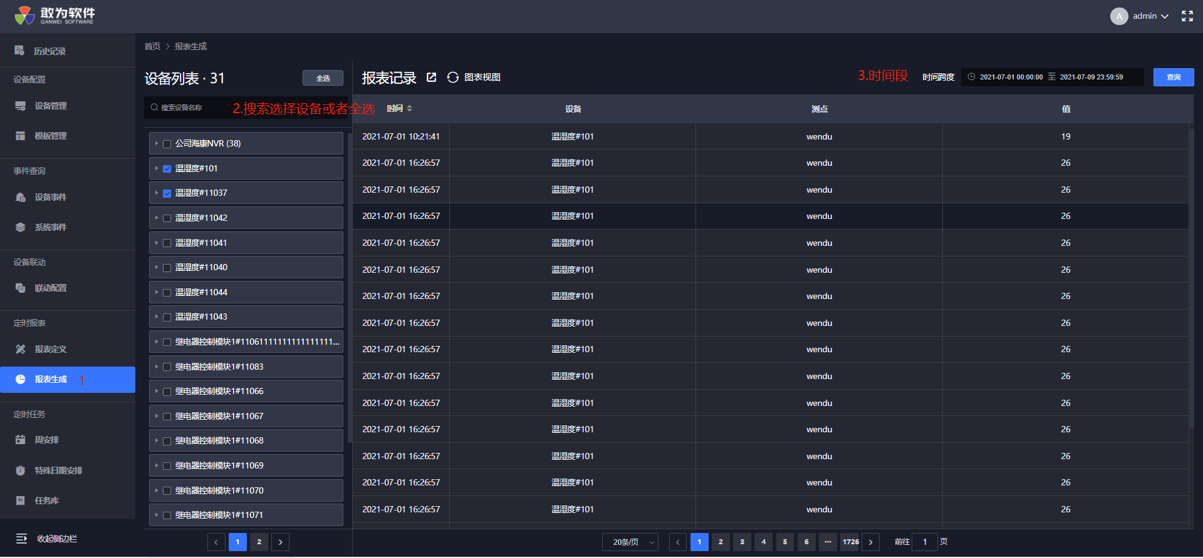Click the 查询 button
This screenshot has width=1203, height=558.
tap(1173, 78)
